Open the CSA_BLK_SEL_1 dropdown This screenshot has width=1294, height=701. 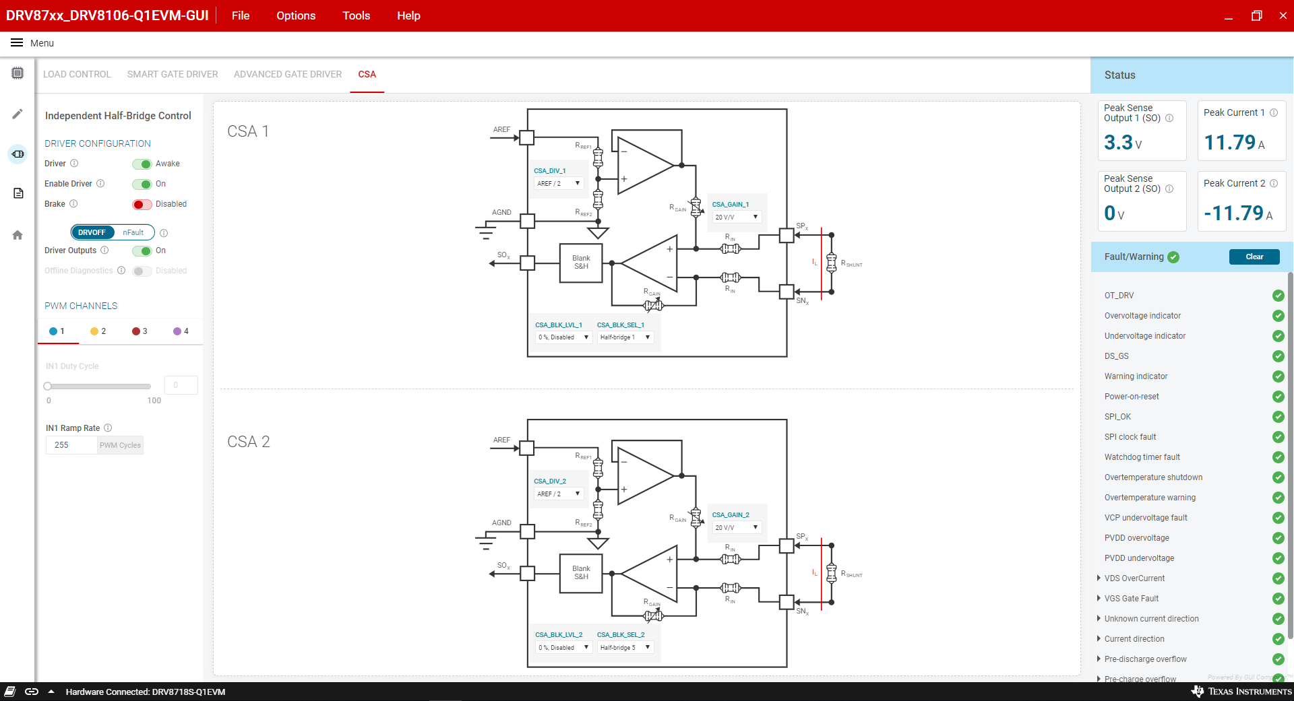pyautogui.click(x=625, y=337)
